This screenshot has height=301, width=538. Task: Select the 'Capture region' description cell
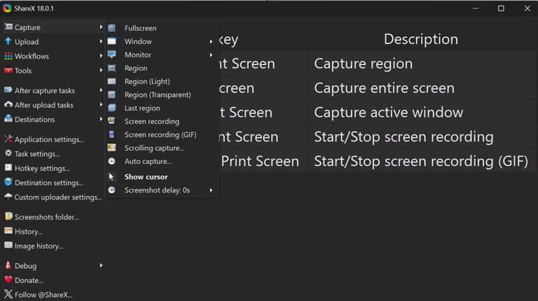point(422,64)
